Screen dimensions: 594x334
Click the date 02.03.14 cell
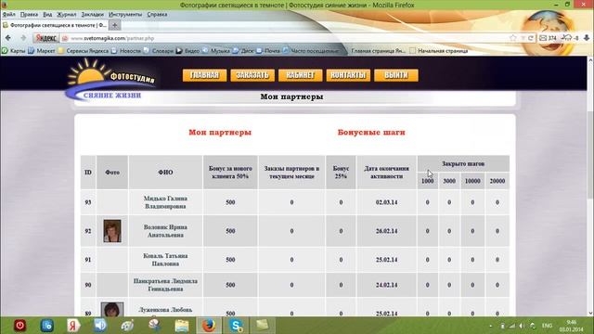point(386,202)
